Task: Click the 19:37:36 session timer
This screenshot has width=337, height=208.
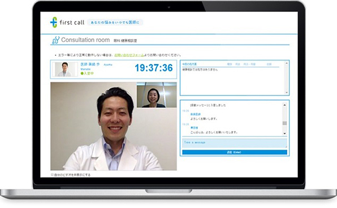Action: click(x=154, y=68)
